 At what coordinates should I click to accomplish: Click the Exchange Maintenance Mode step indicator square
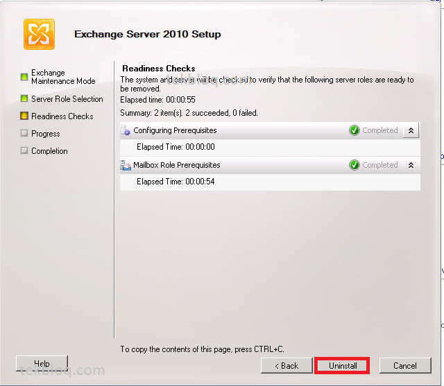[24, 77]
